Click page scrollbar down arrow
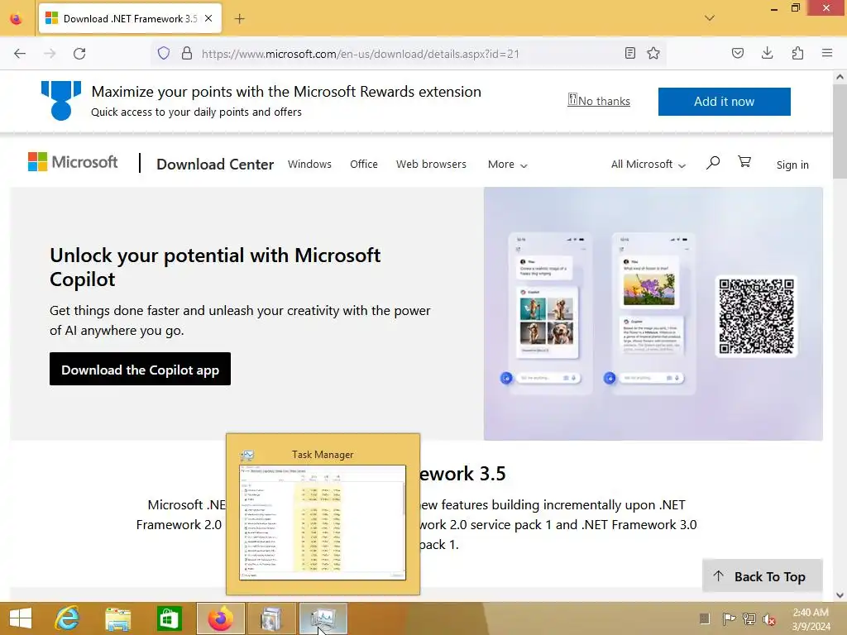Screen dimensions: 847x635 (x=840, y=595)
